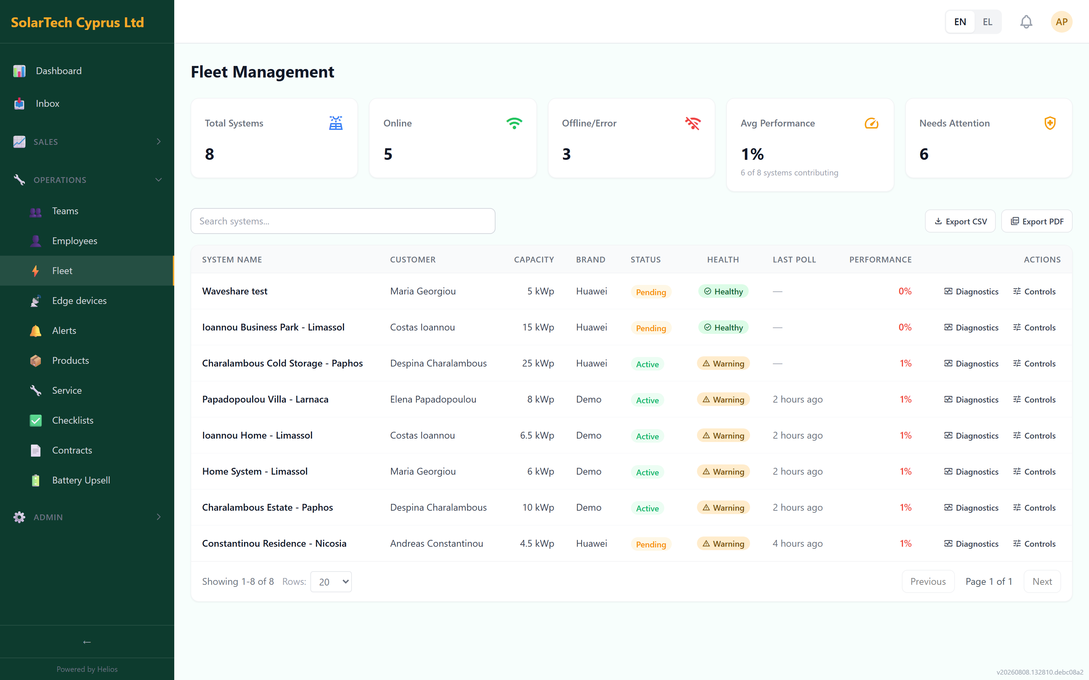Open Diagnostics for Charalambous Estate - Paphos

971,507
